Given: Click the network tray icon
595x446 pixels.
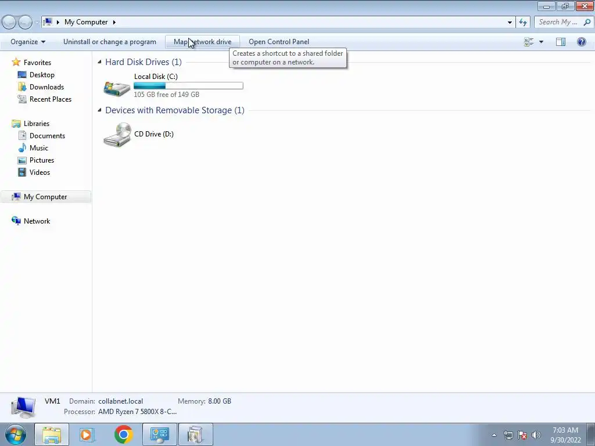Looking at the screenshot, I should (x=508, y=434).
